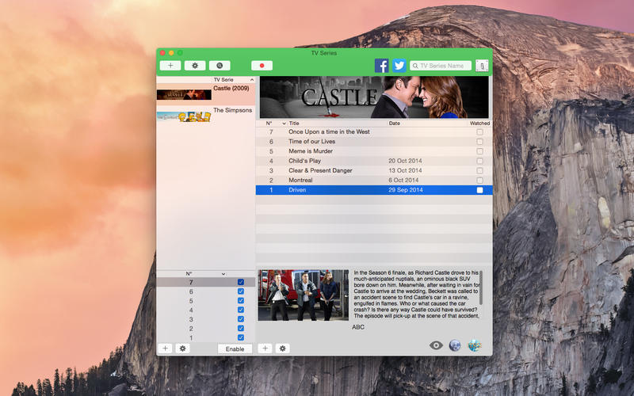This screenshot has height=396, width=634.
Task: Toggle sort arrow on TV Serie column
Action: pos(252,80)
